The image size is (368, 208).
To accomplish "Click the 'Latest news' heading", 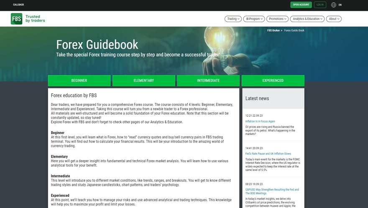I will click(257, 98).
